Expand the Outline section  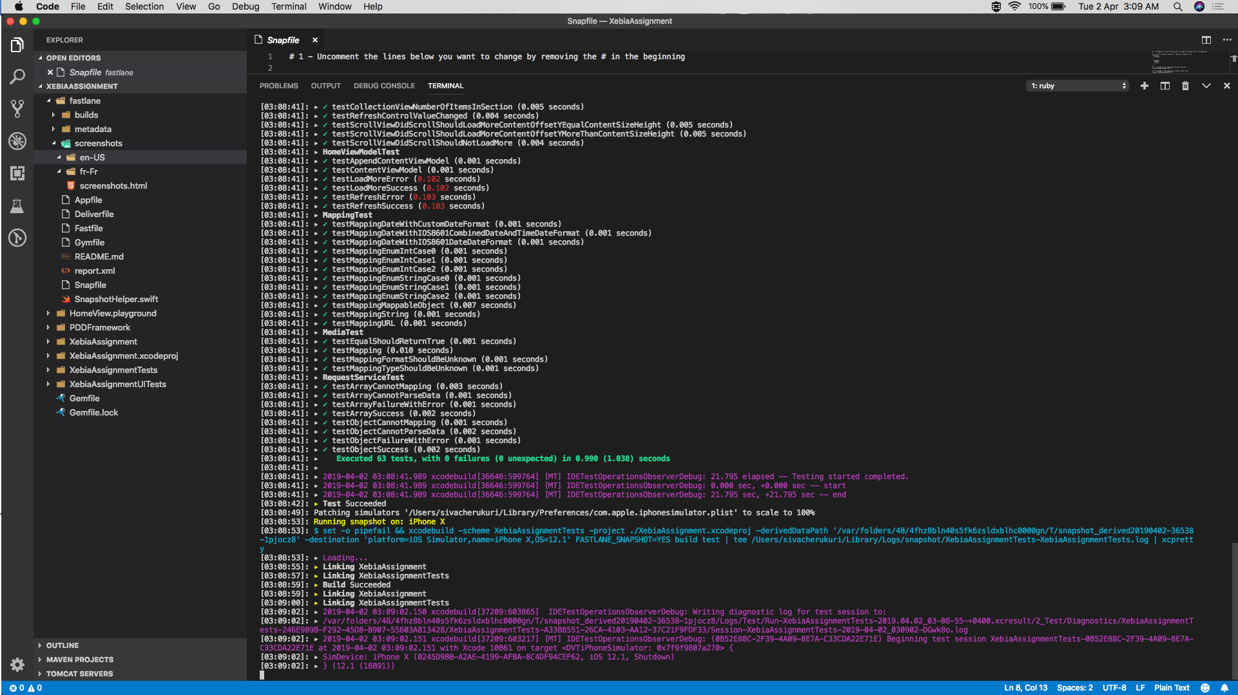[x=140, y=645]
